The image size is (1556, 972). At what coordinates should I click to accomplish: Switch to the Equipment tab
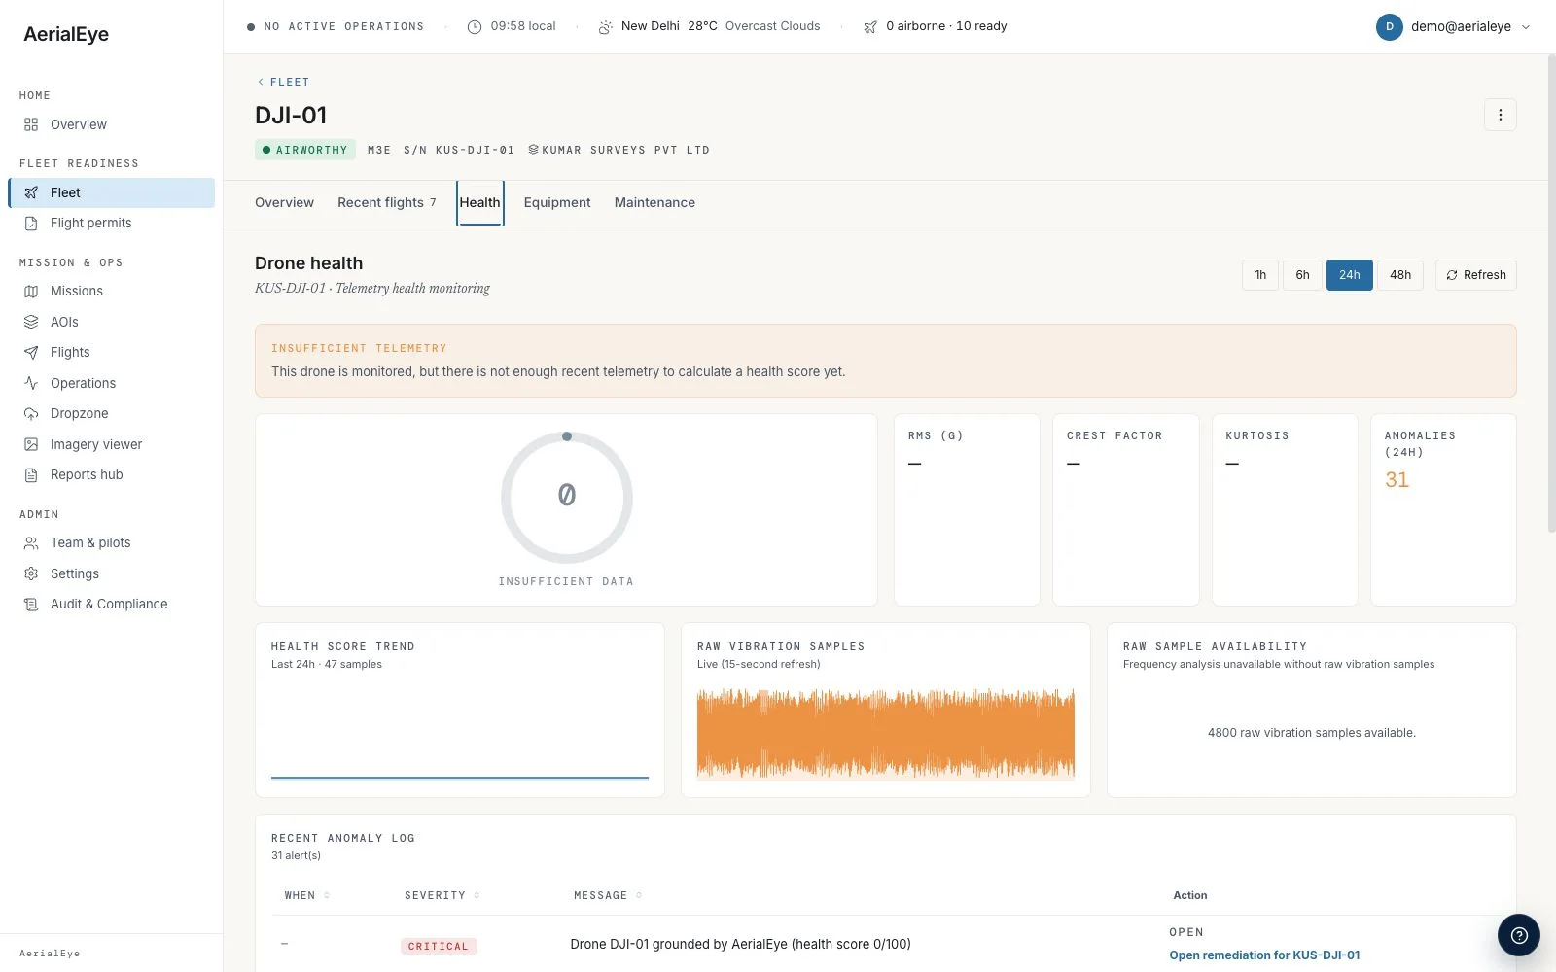(557, 202)
